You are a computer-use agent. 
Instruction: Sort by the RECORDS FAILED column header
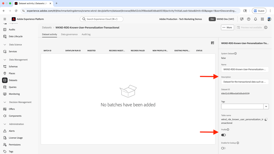pos(138,50)
